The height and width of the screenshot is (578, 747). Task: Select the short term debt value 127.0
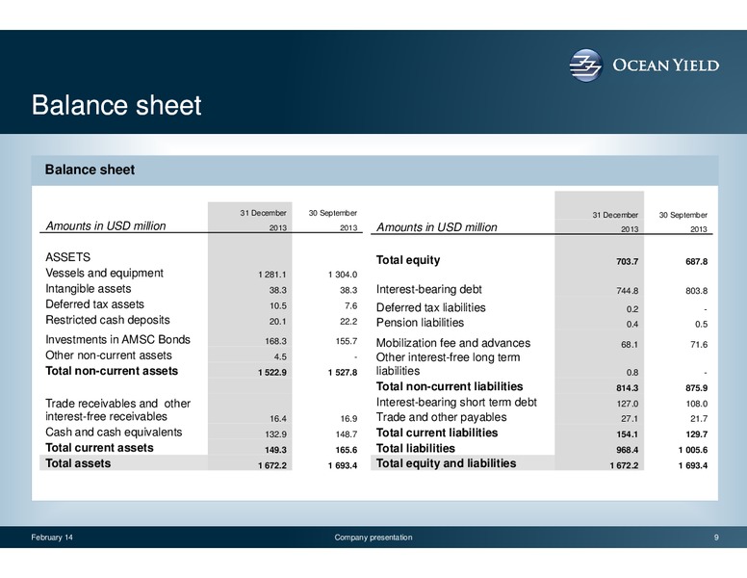(x=627, y=404)
